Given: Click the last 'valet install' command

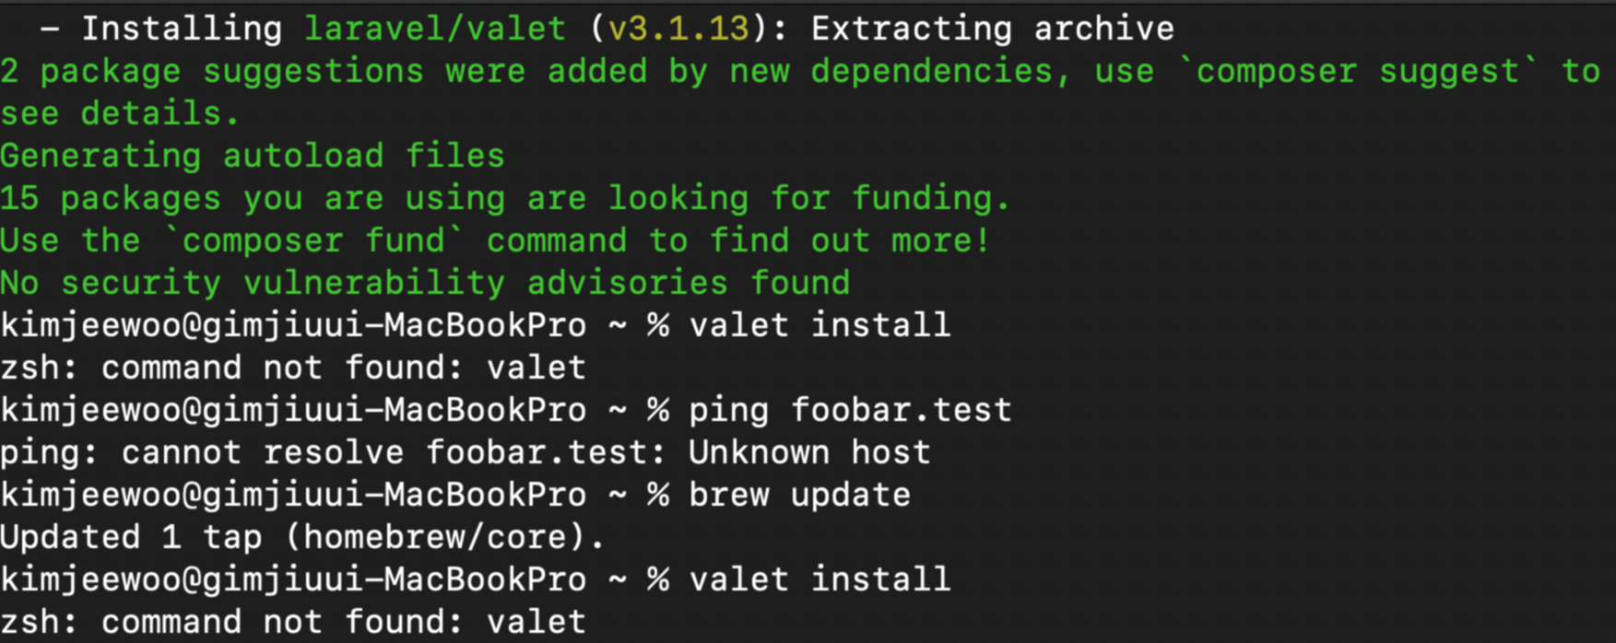Looking at the screenshot, I should point(820,579).
